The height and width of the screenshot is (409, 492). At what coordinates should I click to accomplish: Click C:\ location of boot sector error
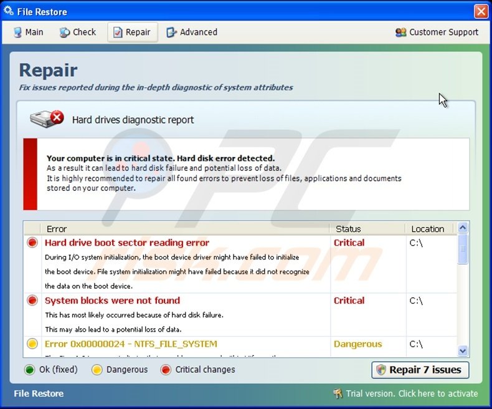pos(416,243)
